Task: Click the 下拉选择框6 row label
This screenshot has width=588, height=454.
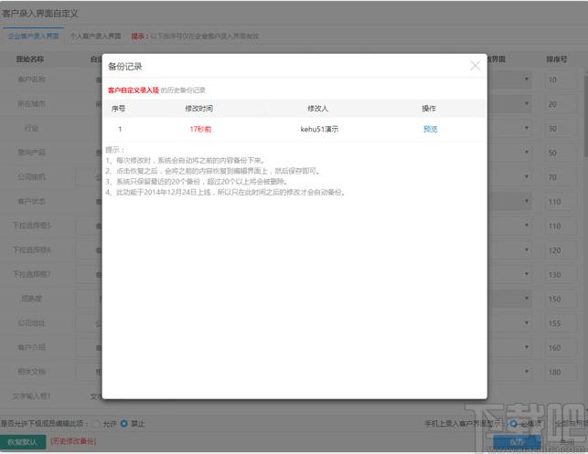Action: click(32, 250)
